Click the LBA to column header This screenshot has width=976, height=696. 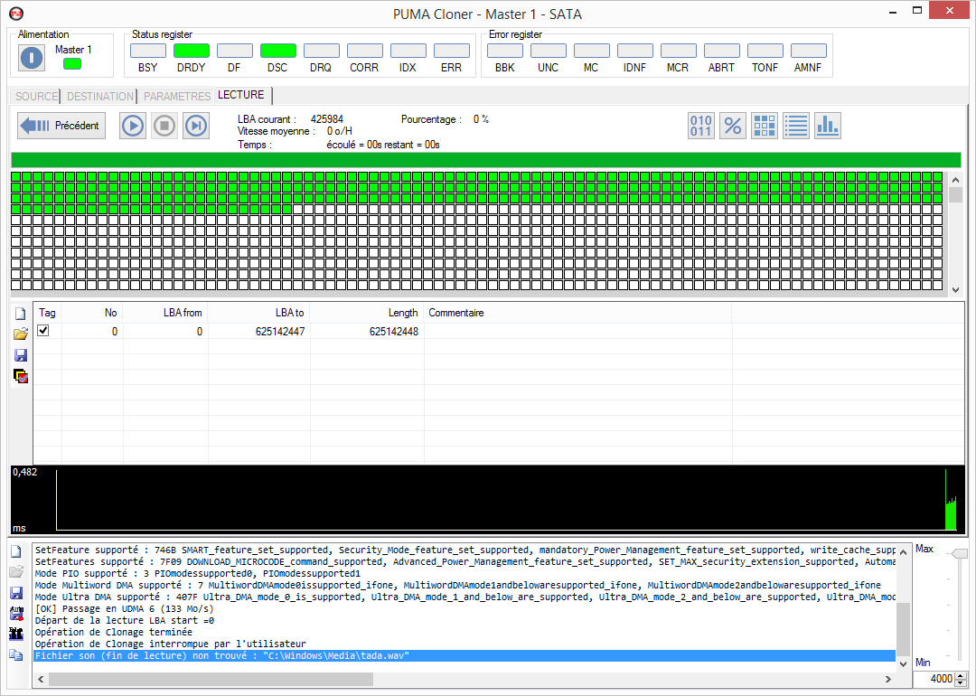tap(259, 313)
